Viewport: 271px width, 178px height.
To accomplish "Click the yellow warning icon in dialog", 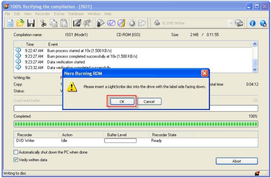I will click(72, 87).
